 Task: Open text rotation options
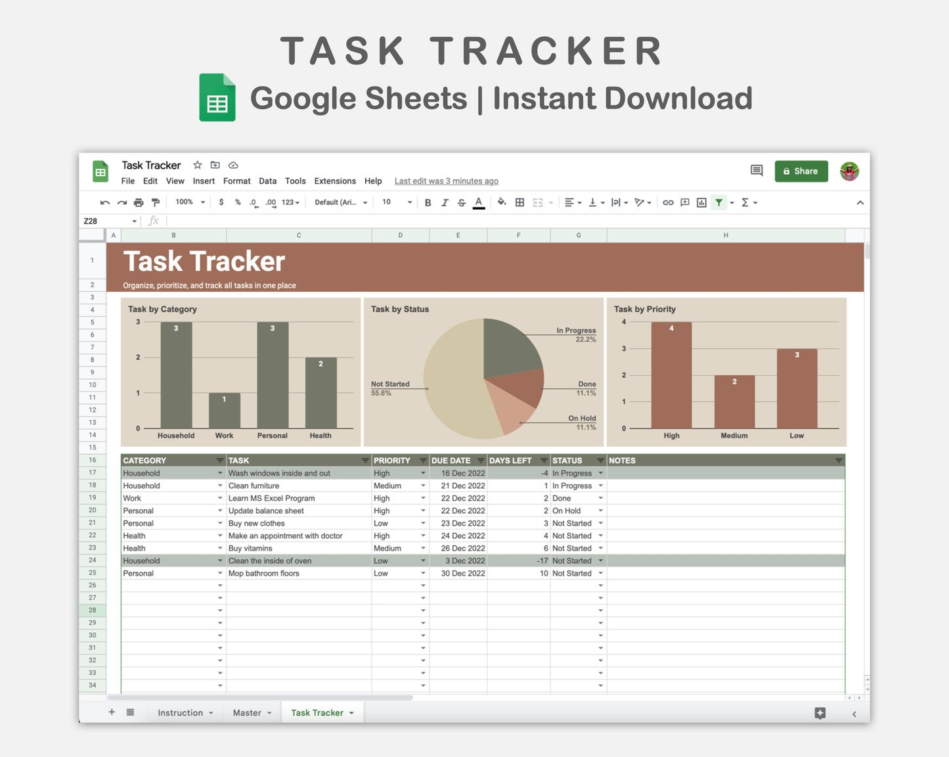point(642,202)
